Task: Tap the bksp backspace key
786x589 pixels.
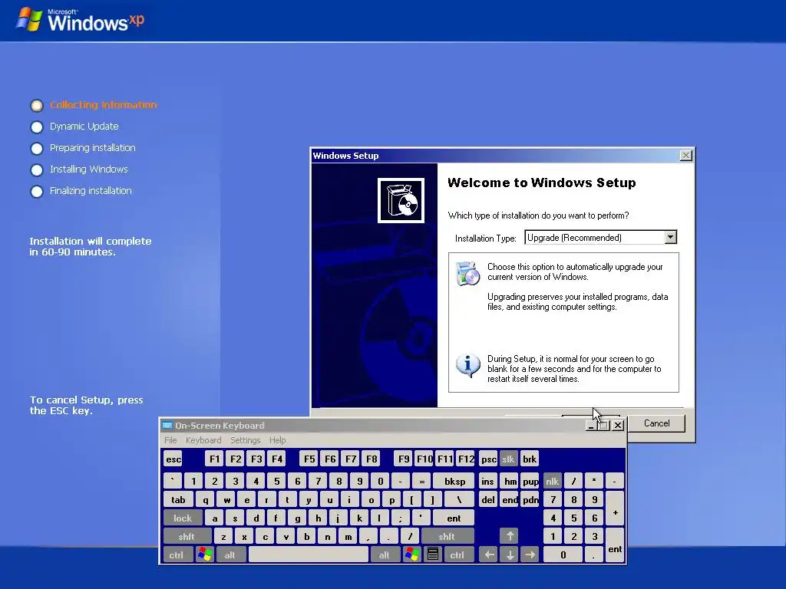Action: (x=454, y=482)
